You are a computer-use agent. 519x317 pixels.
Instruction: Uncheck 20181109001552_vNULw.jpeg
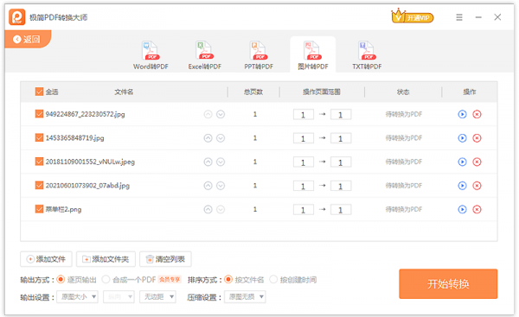(x=39, y=162)
